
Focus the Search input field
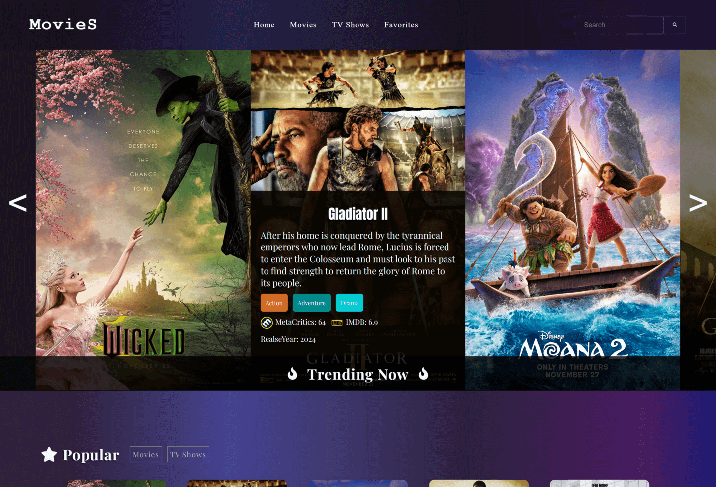(x=619, y=25)
